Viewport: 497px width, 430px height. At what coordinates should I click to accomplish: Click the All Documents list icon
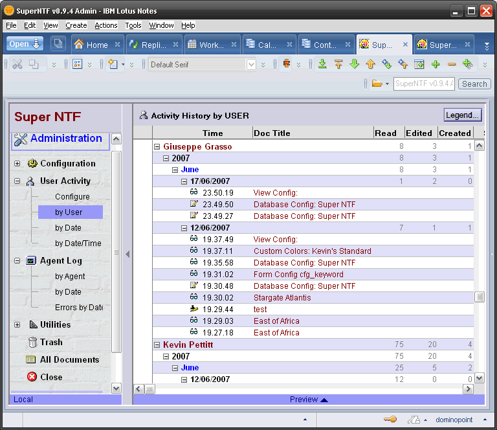(31, 359)
